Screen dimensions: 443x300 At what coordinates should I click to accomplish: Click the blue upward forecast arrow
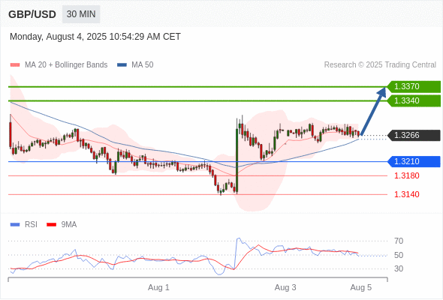click(x=373, y=111)
